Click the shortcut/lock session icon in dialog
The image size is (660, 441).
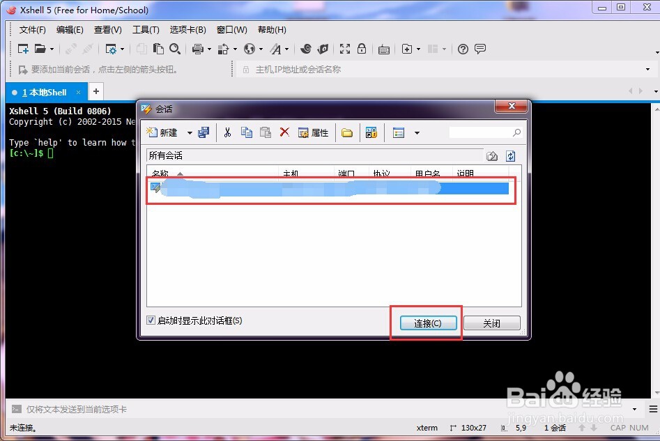click(371, 133)
